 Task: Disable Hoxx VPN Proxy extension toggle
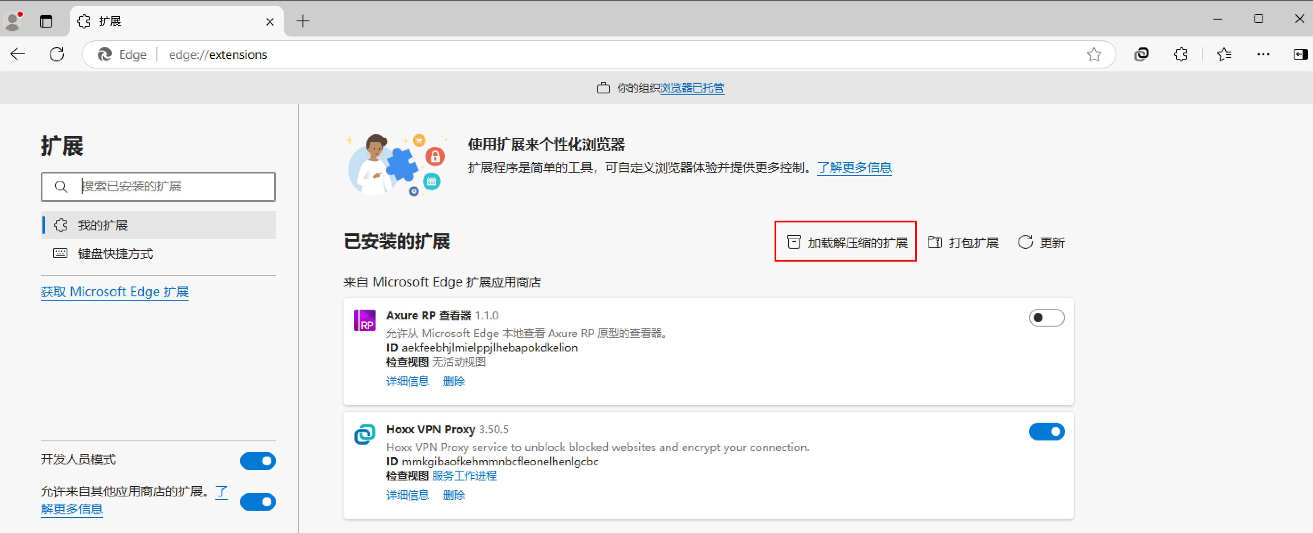1046,432
